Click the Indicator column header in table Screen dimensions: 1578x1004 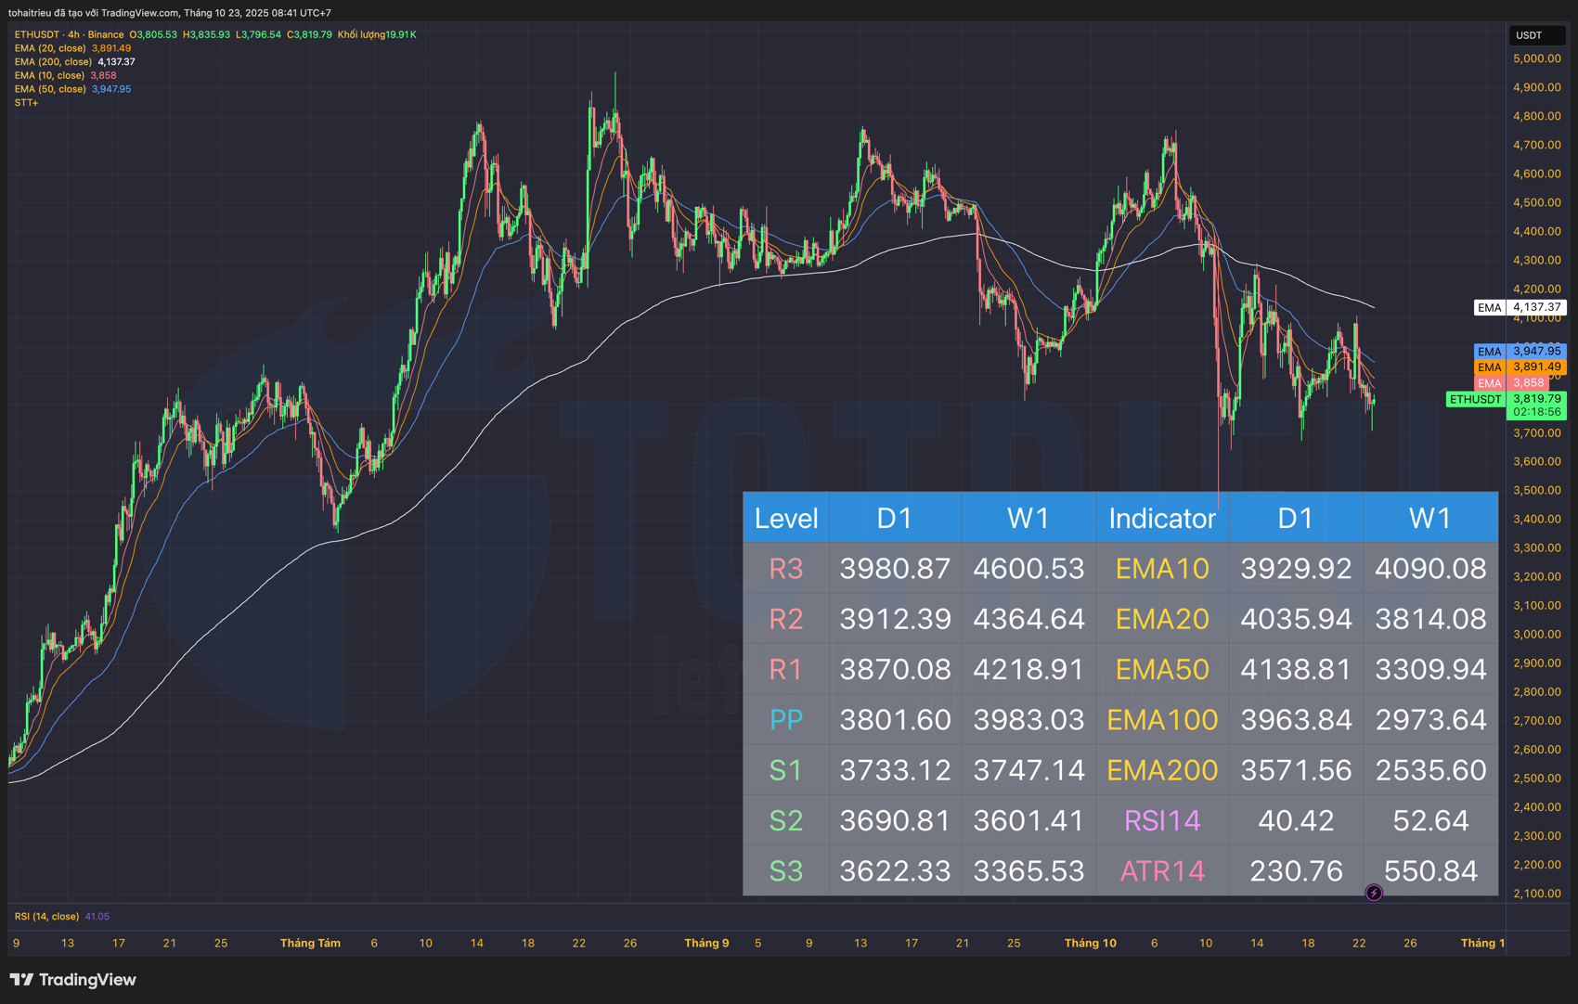[x=1161, y=518]
